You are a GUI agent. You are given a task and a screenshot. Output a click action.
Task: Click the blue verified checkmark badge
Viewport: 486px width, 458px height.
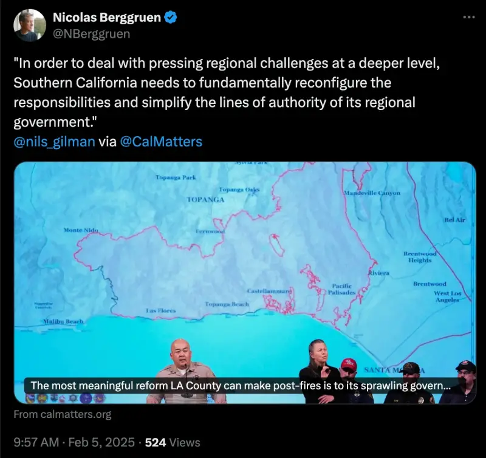170,17
